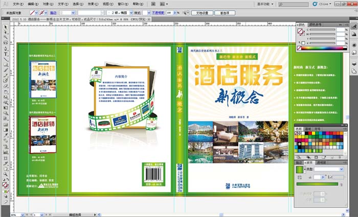Viewport: 358px width, 217px height.
Task: Click the gradient slider bar in Gradient panel
Action: [x=318, y=184]
